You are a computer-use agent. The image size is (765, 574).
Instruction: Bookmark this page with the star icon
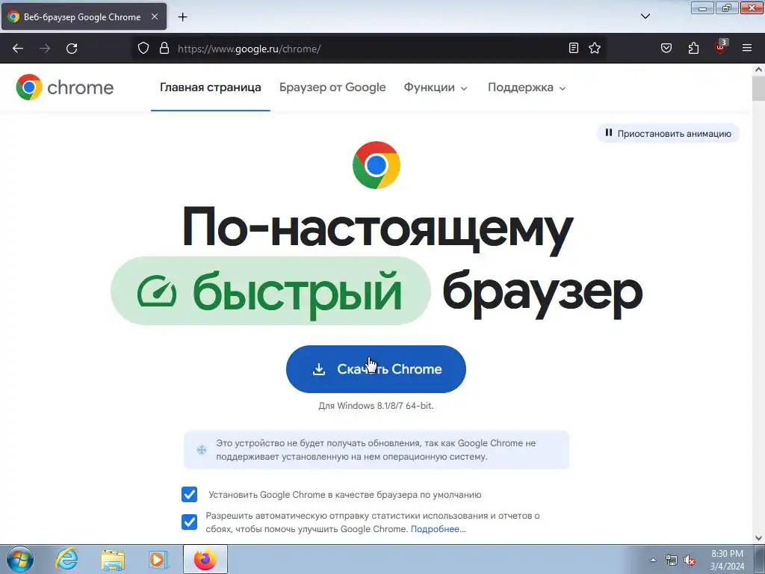coord(595,48)
